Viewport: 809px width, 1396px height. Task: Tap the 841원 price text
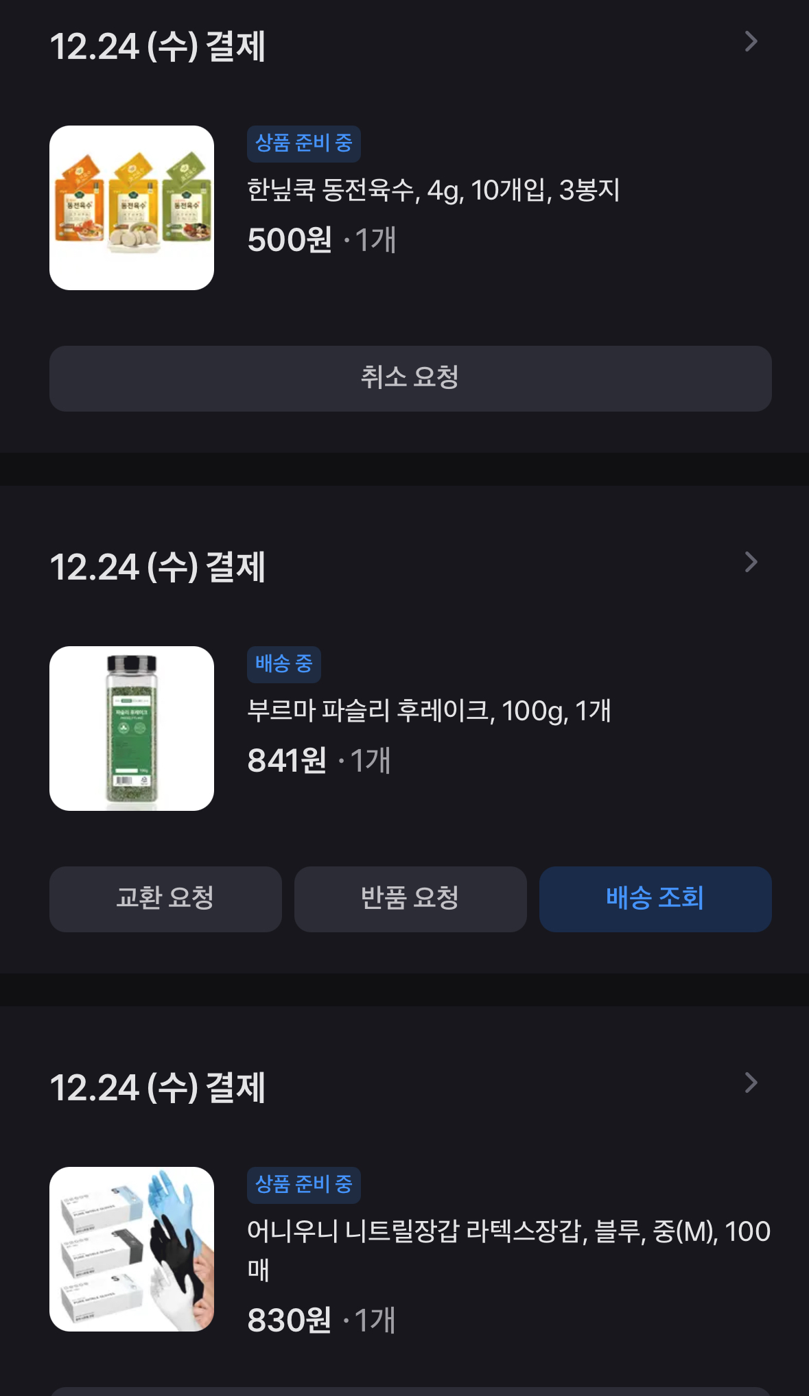[x=287, y=761]
